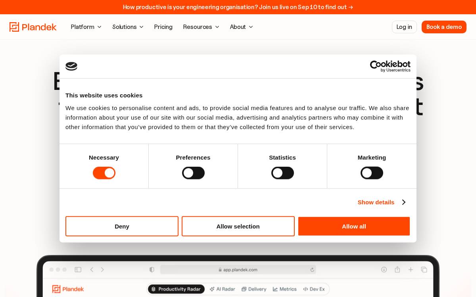Click the Marketing category label
This screenshot has width=476, height=297.
point(372,158)
